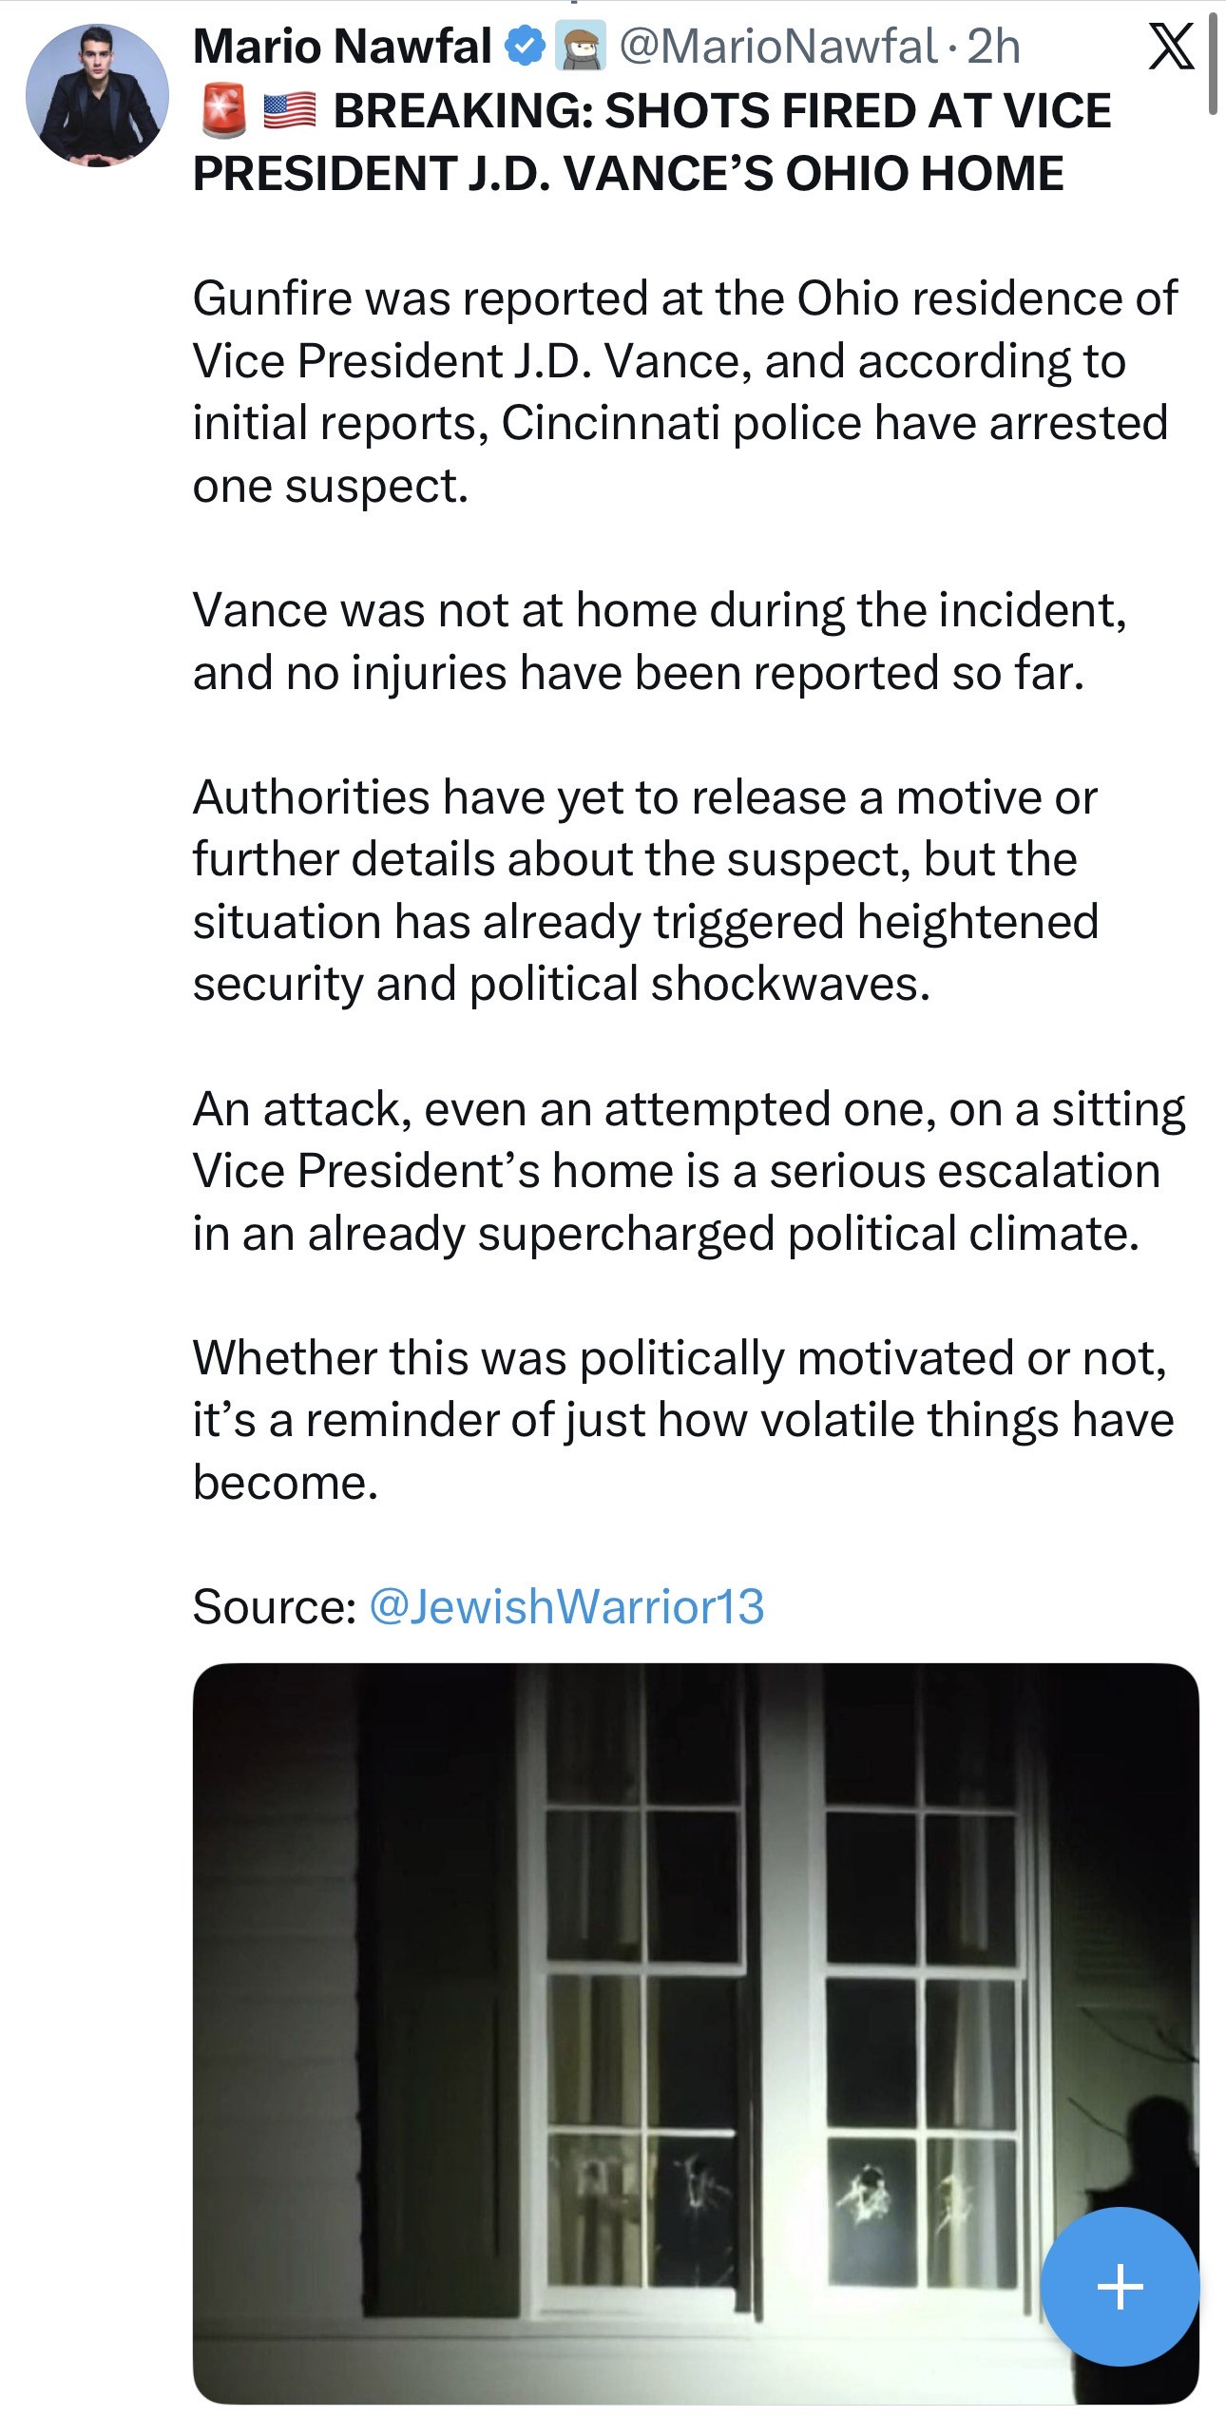
Task: Tap the 'Whether this was politically motivated' paragraph
Action: (682, 1419)
